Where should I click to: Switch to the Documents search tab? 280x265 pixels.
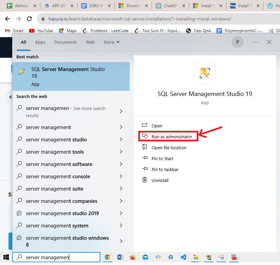(65, 42)
